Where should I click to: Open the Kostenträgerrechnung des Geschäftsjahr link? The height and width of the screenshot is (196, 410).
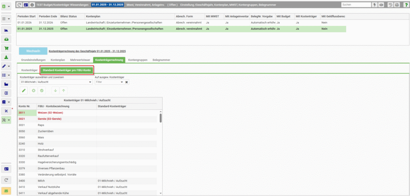pyautogui.click(x=87, y=51)
